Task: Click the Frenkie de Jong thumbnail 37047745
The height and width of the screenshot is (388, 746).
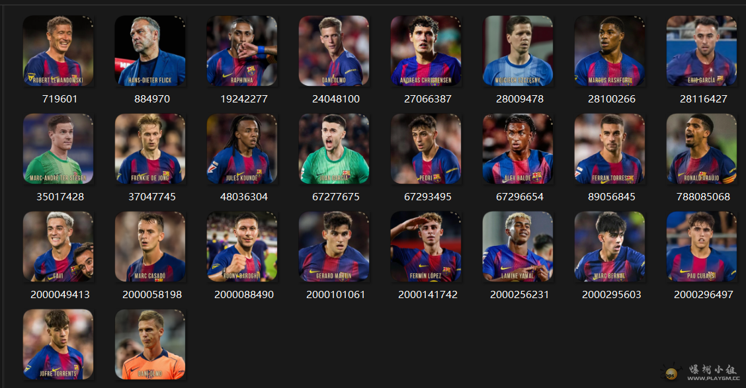Action: click(150, 149)
